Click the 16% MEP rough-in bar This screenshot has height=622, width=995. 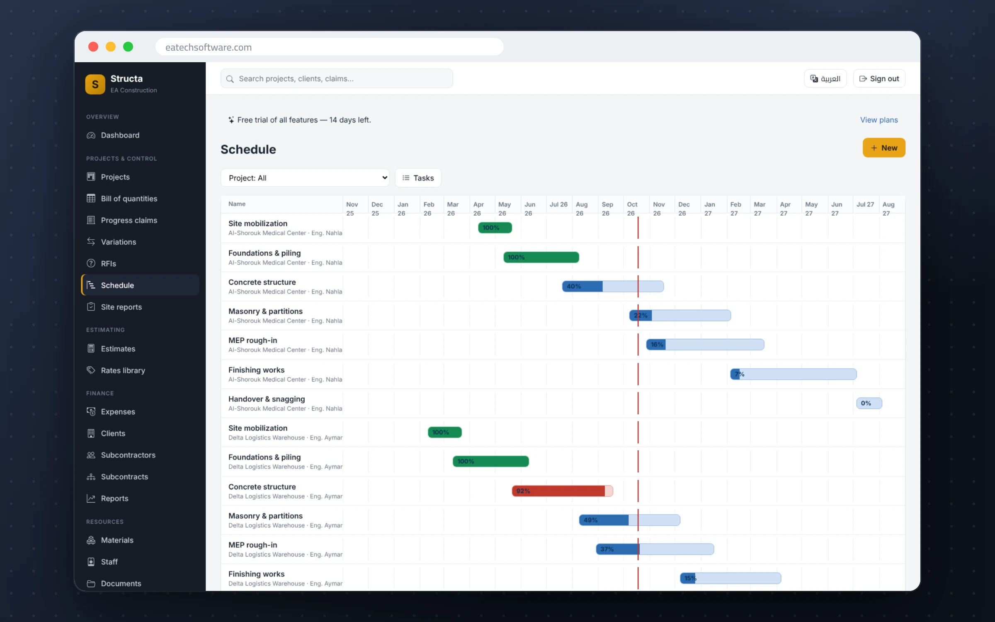coord(705,344)
